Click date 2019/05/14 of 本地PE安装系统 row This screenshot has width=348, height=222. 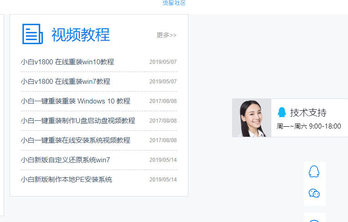tap(163, 180)
